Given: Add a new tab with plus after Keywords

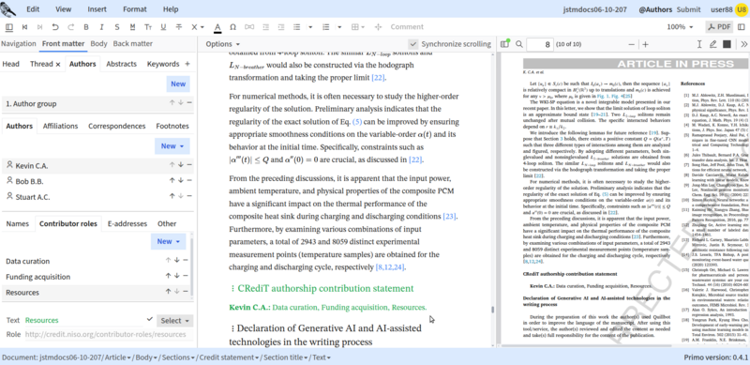Looking at the screenshot, I should click(187, 64).
